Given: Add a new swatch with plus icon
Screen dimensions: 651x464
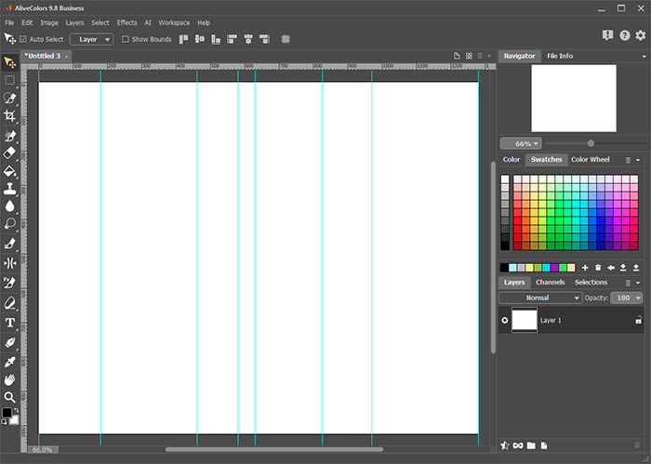Looking at the screenshot, I should point(585,268).
